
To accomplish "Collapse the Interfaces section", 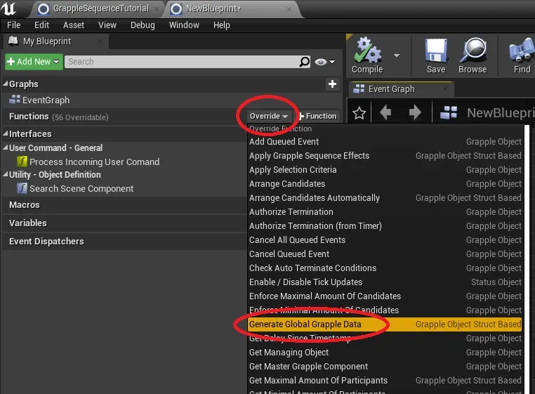I will point(6,133).
